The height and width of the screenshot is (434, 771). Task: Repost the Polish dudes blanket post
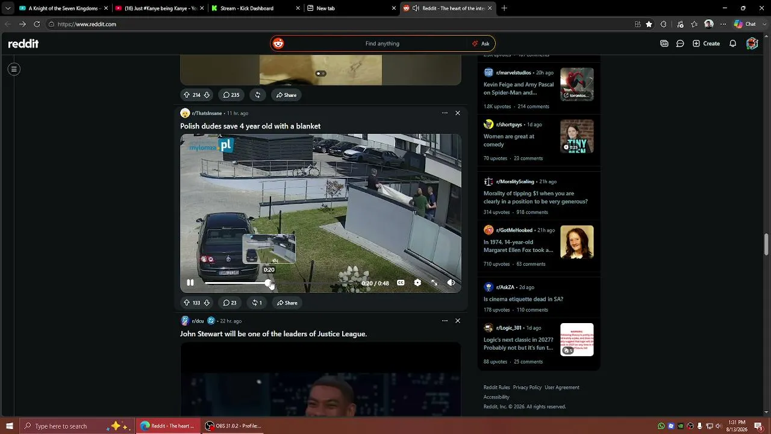[257, 303]
